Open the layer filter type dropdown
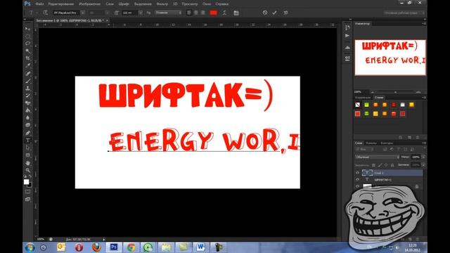 click(x=364, y=149)
